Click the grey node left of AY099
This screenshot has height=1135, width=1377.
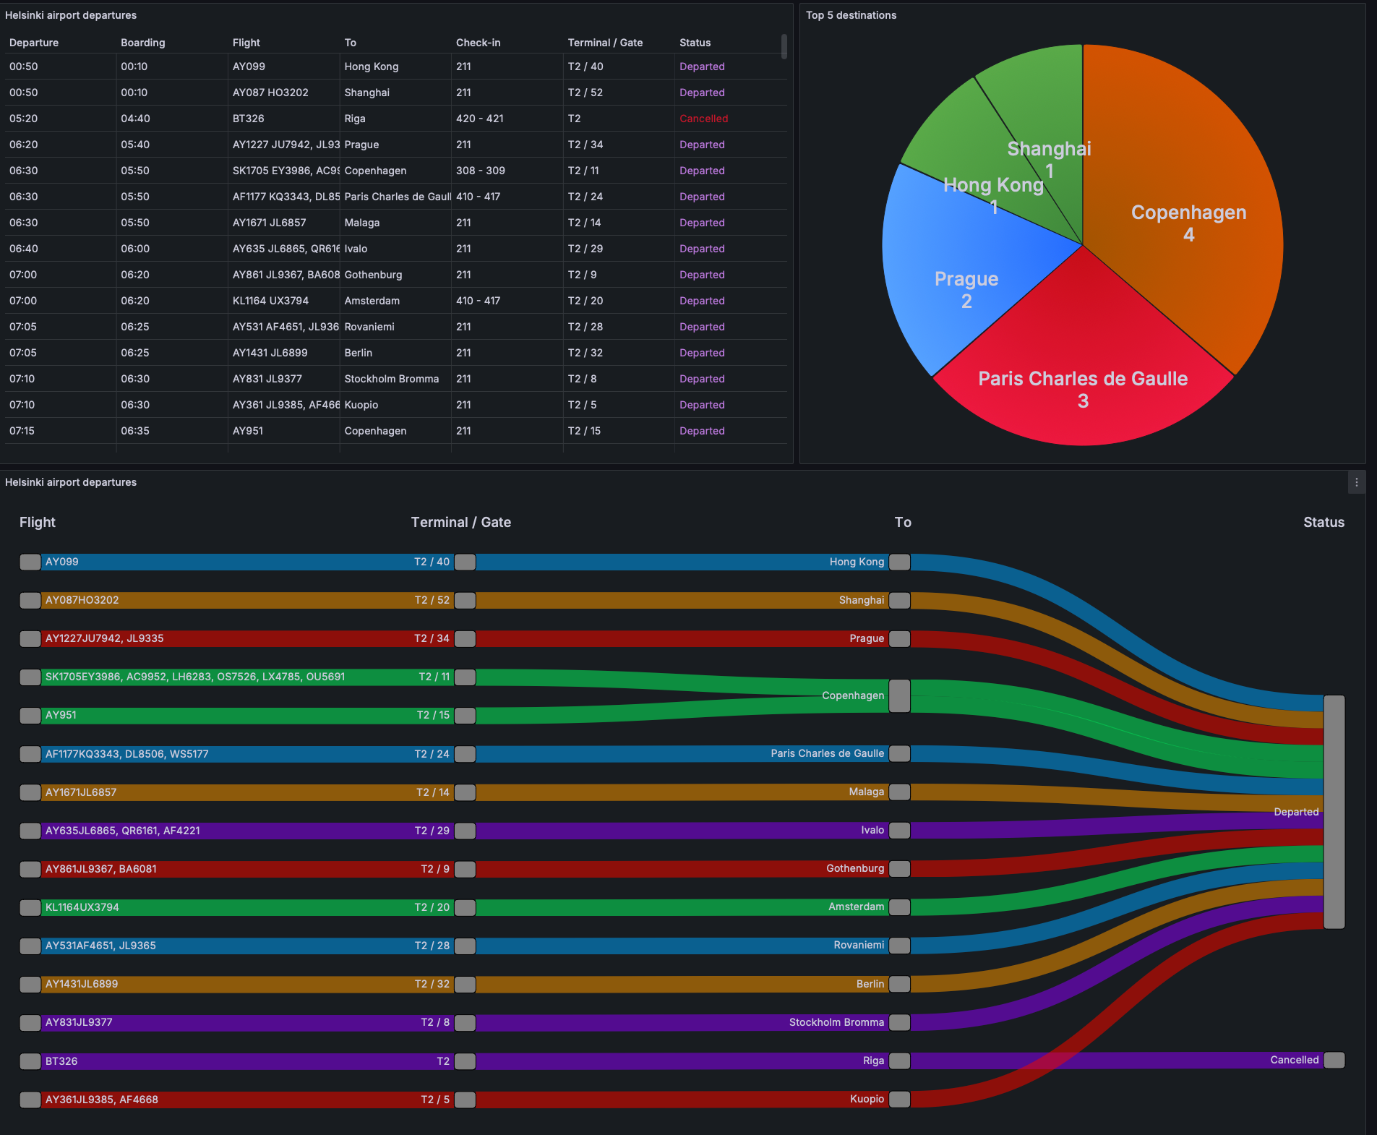point(30,562)
